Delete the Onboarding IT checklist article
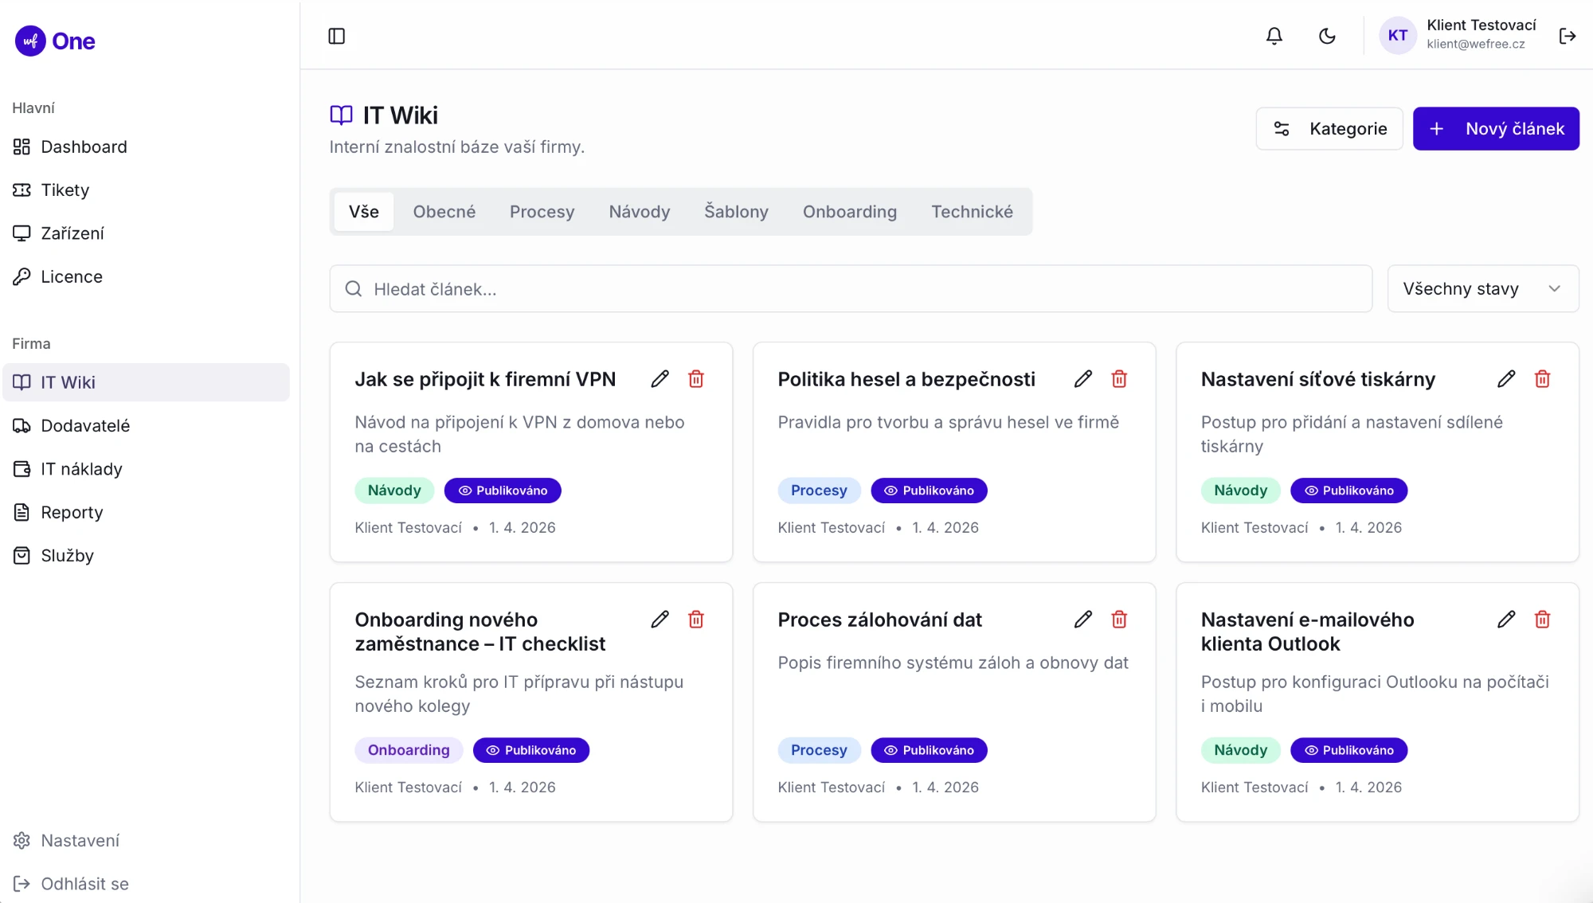 click(x=696, y=620)
